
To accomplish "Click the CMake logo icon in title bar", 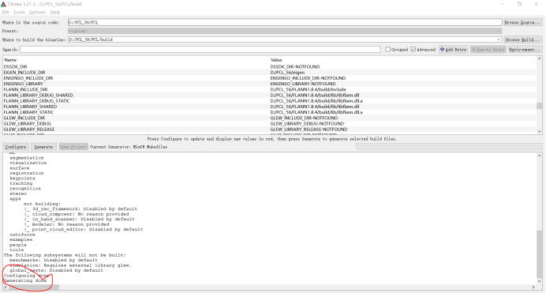I will [3, 4].
